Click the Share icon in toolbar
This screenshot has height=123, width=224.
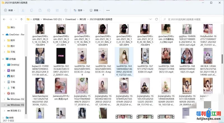(x=57, y=10)
